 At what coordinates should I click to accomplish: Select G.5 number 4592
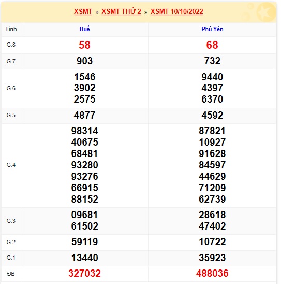[212, 115]
